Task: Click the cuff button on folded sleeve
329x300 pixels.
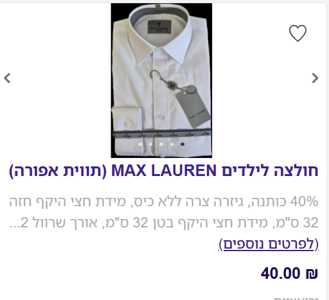Action: 127,124
